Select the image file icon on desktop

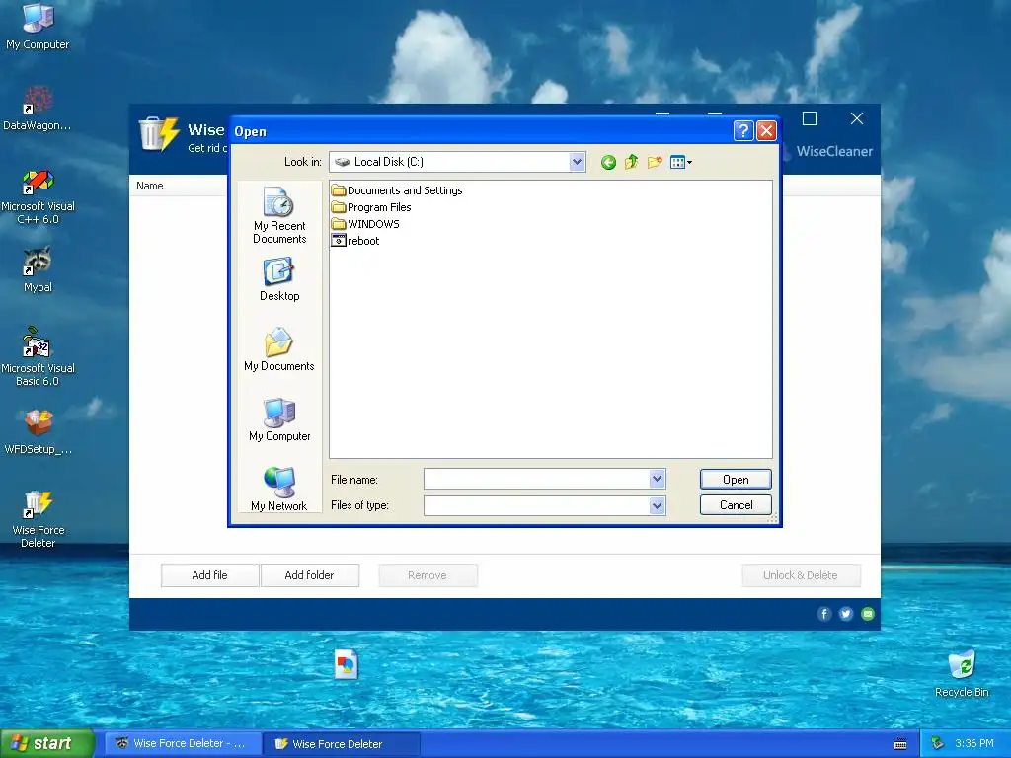(x=347, y=664)
